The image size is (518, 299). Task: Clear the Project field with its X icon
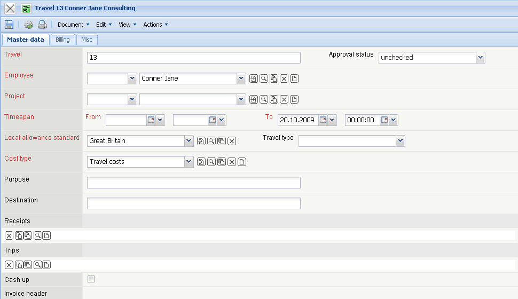tap(284, 100)
